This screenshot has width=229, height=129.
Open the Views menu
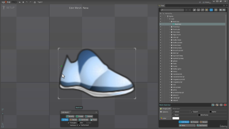[206, 3]
